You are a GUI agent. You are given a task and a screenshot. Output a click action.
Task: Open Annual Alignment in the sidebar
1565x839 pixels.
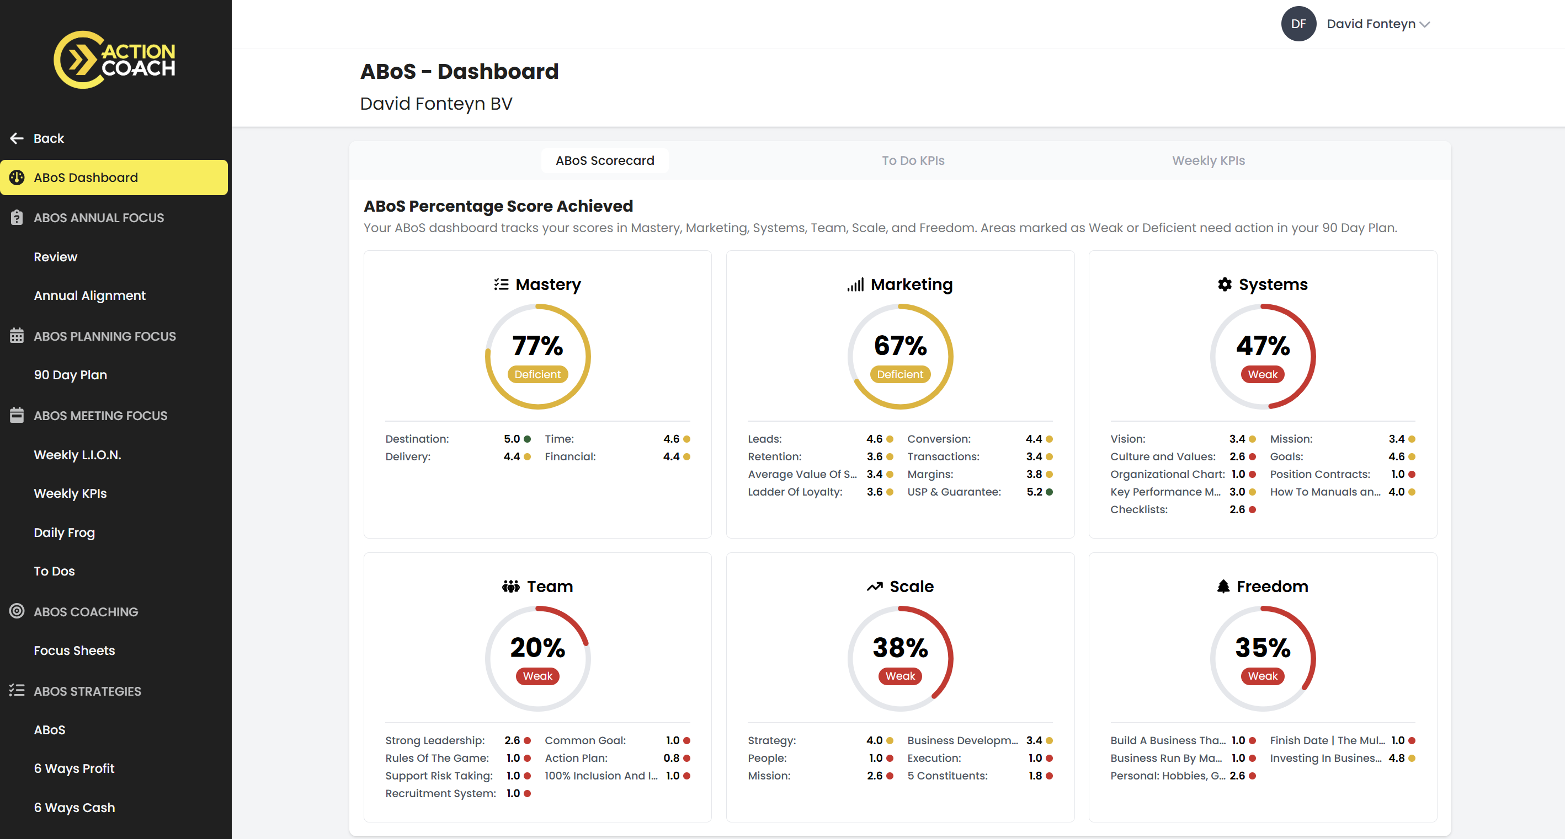coord(89,295)
